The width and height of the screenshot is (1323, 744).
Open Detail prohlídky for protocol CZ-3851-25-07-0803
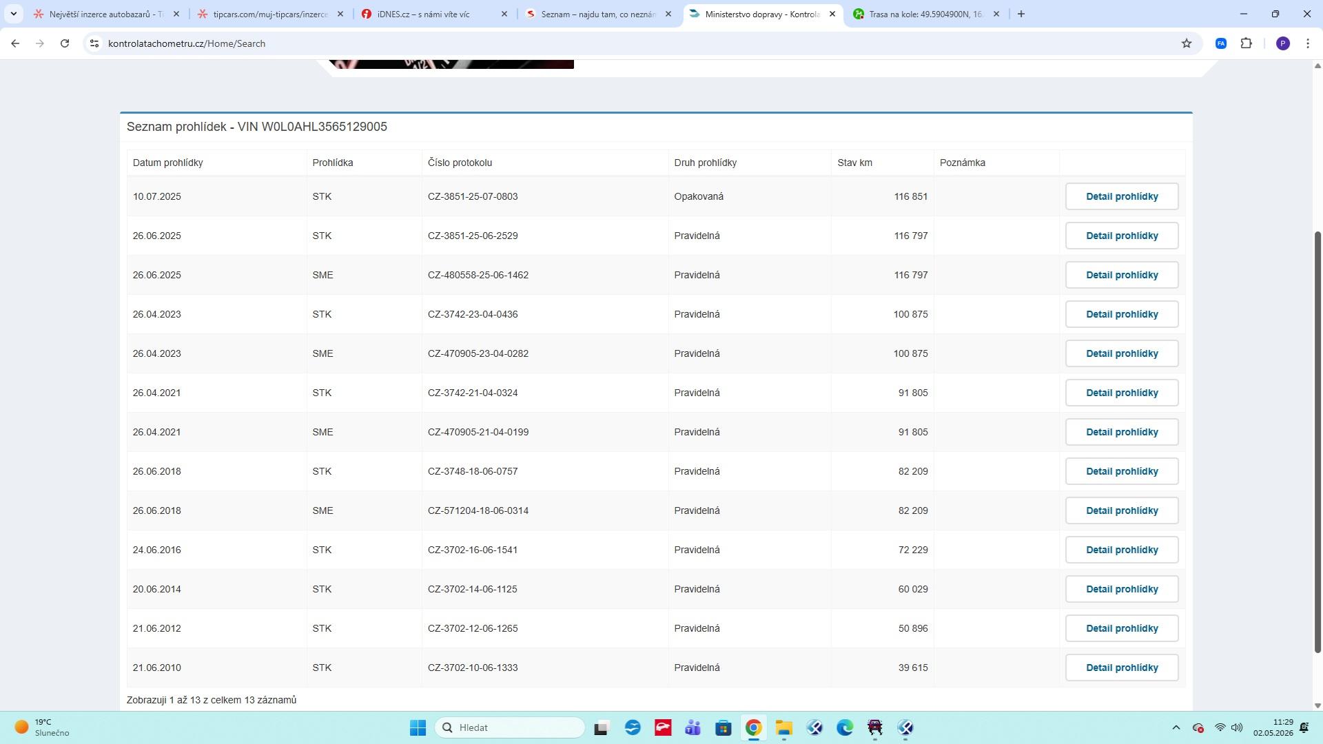(1122, 196)
